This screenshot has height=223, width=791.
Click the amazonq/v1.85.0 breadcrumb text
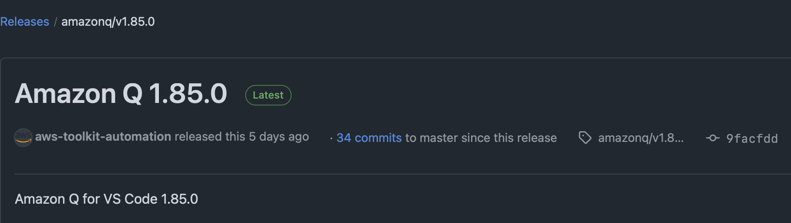click(108, 21)
